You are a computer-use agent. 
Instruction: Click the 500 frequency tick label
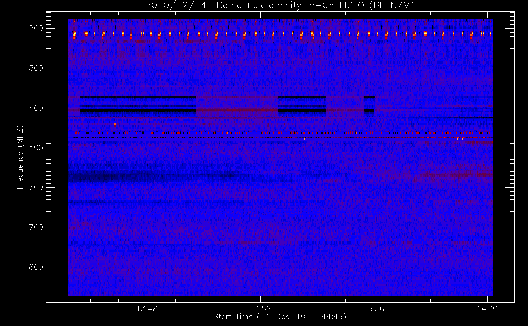click(x=36, y=148)
